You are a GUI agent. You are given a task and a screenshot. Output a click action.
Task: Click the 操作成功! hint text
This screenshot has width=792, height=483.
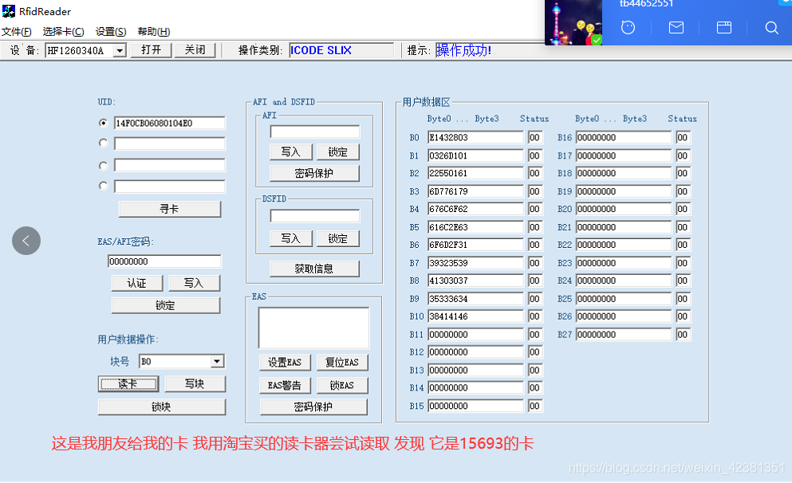[x=463, y=50]
